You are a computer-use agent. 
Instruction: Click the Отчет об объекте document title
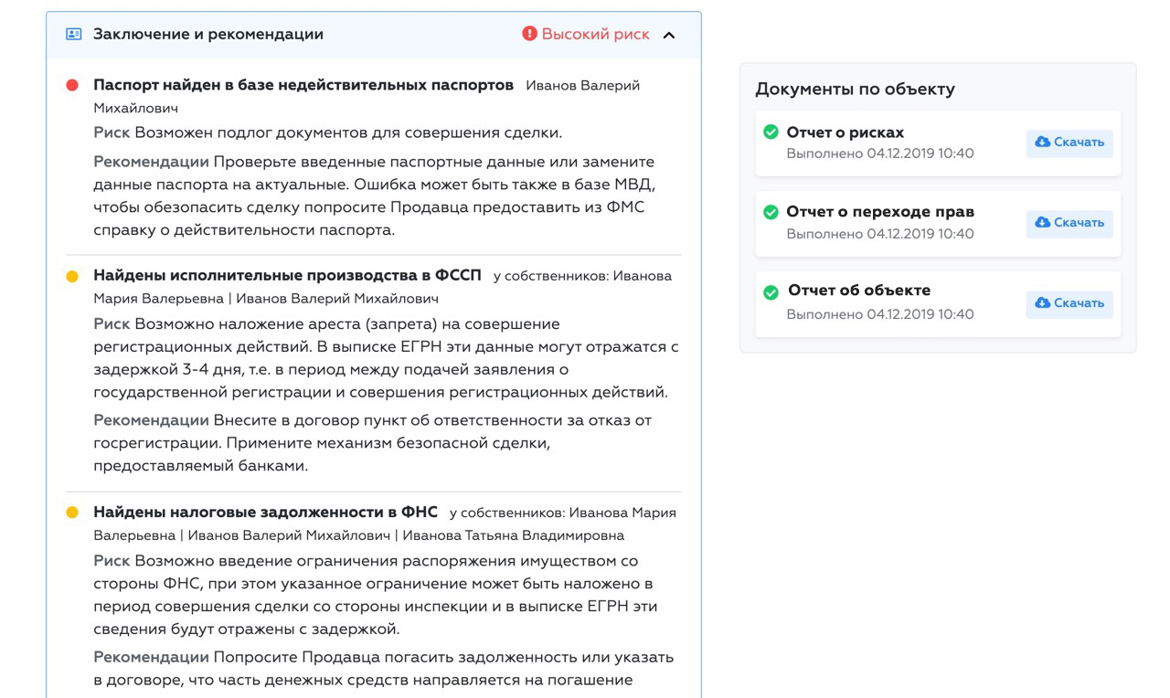[858, 291]
